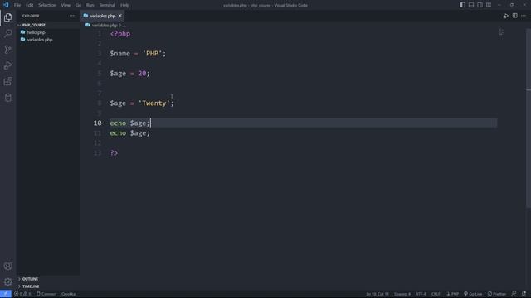Open the Explorer view in activity bar
Screen dimensions: 531x298
pyautogui.click(x=7, y=17)
